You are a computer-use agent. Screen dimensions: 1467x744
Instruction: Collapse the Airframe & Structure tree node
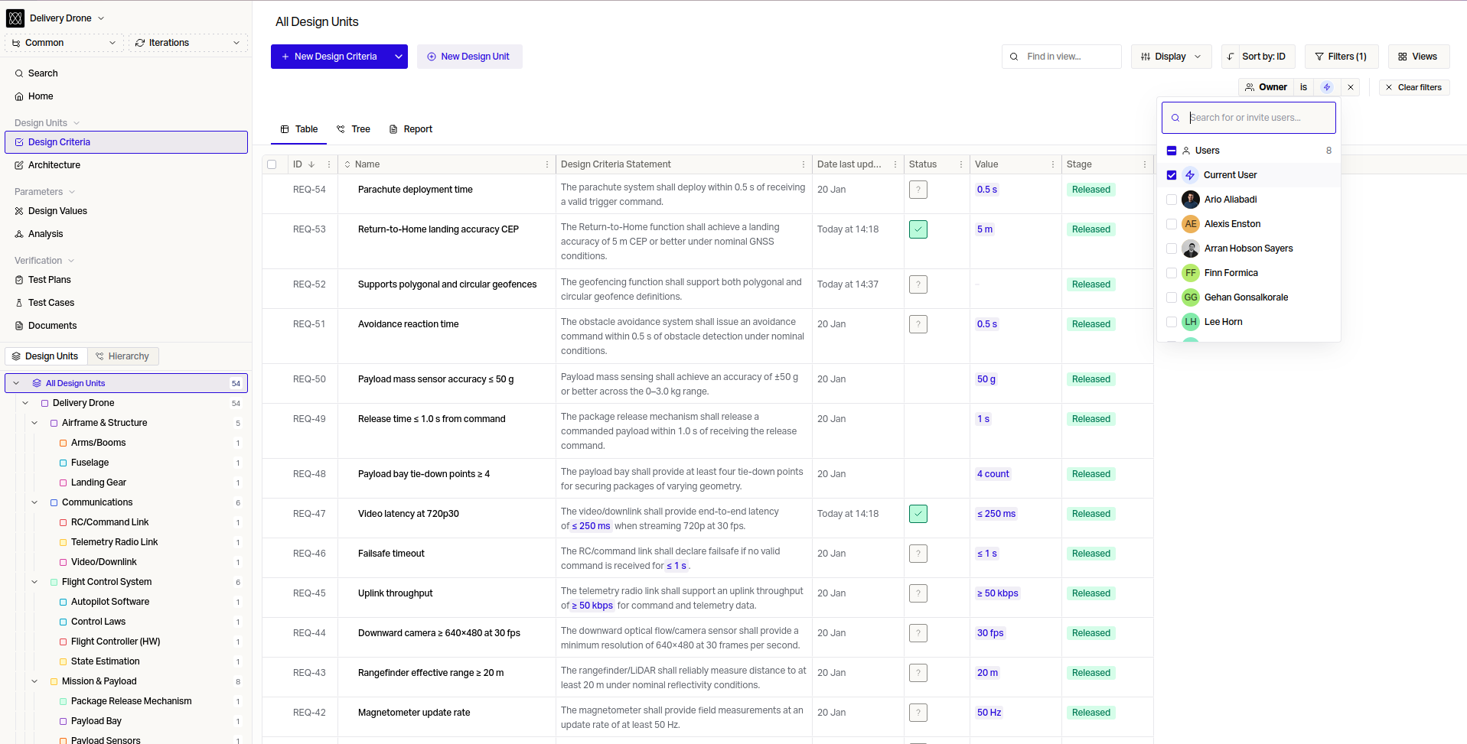(x=34, y=423)
